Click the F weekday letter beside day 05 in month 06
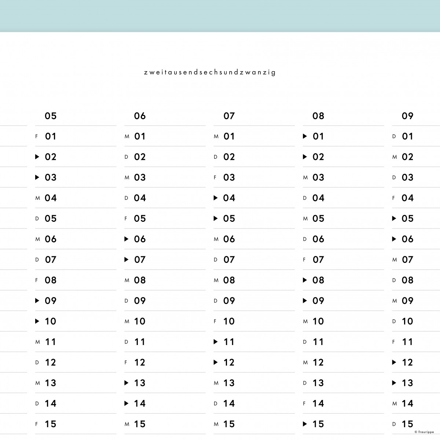Viewport: 440px width, 440px height. pos(126,219)
